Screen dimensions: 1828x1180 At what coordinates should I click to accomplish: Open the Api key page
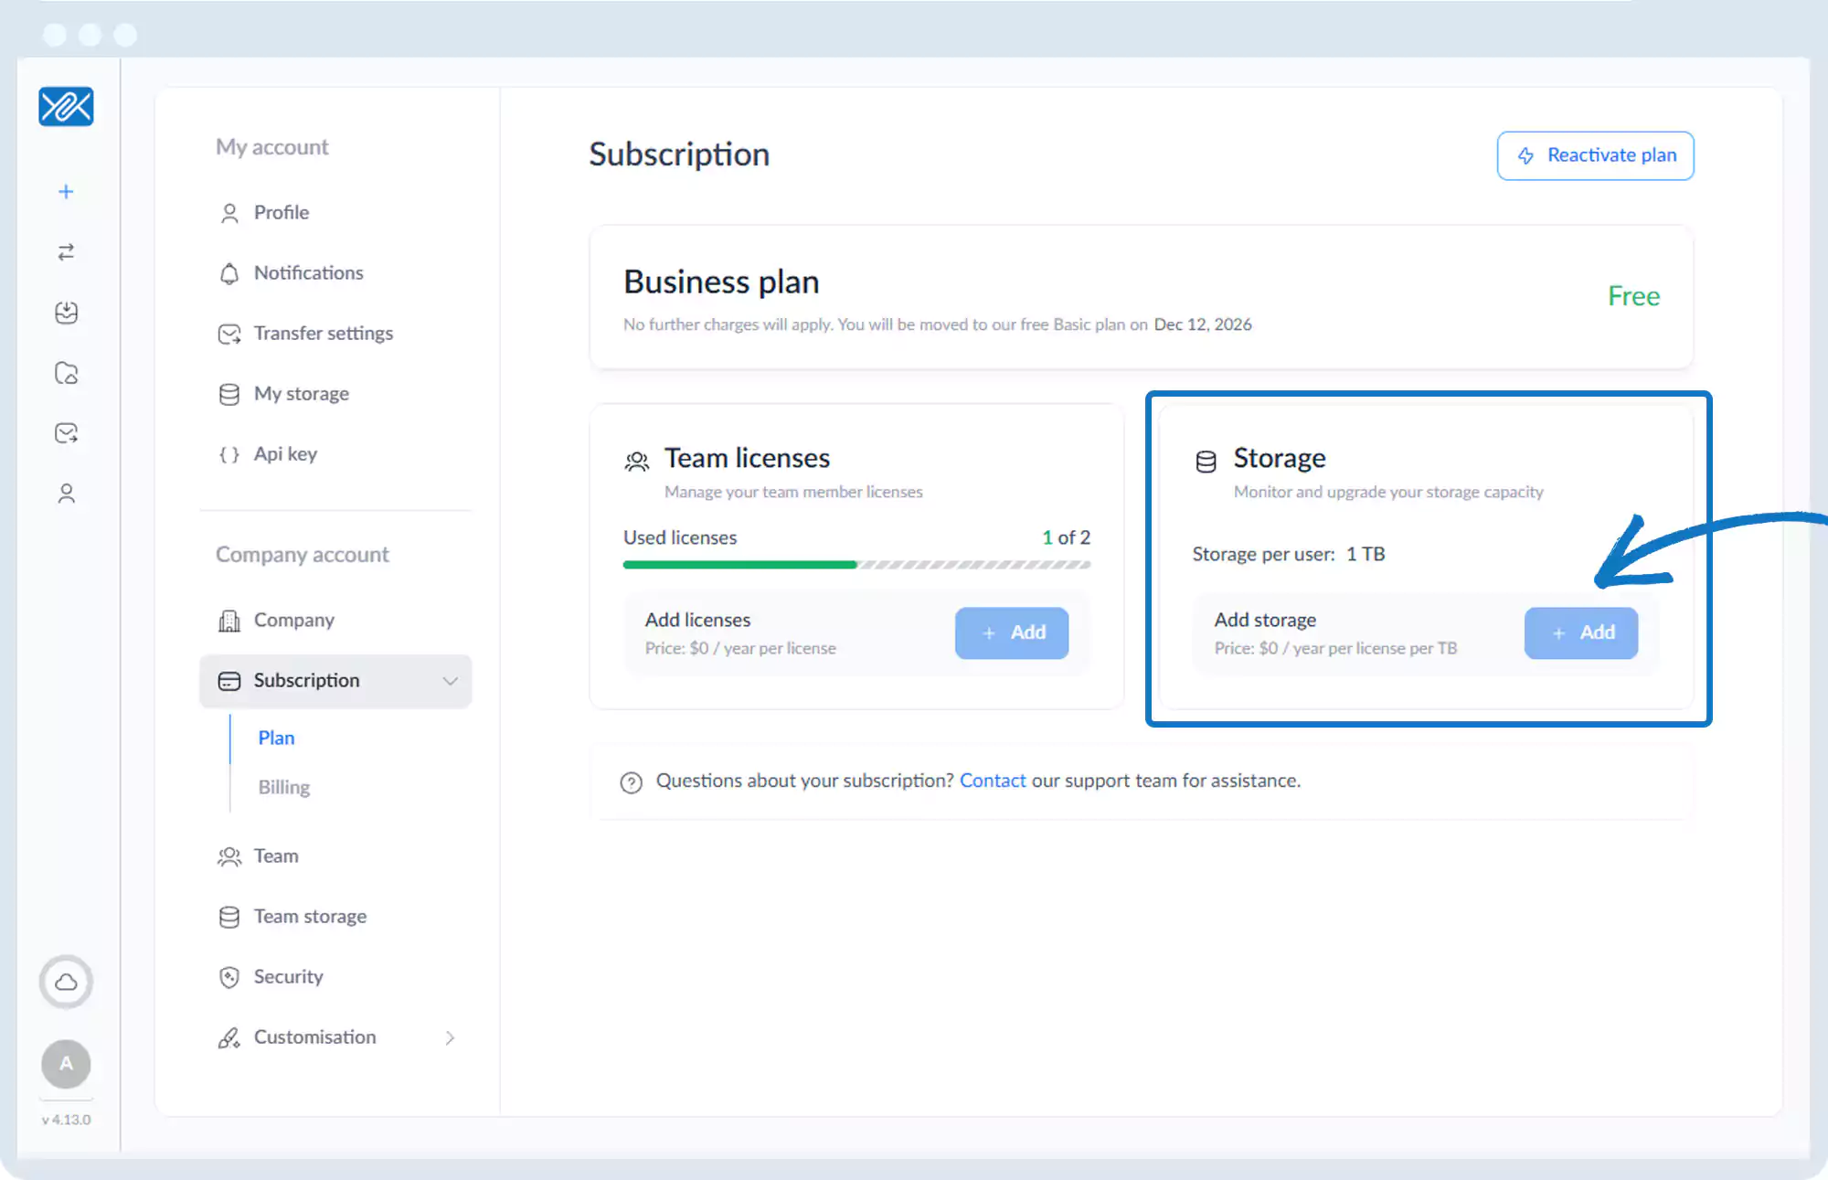coord(285,454)
